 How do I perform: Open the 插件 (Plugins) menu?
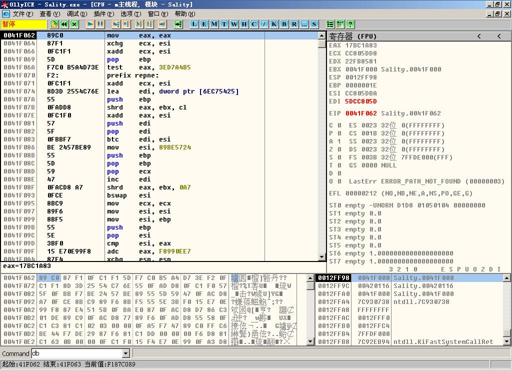(103, 14)
